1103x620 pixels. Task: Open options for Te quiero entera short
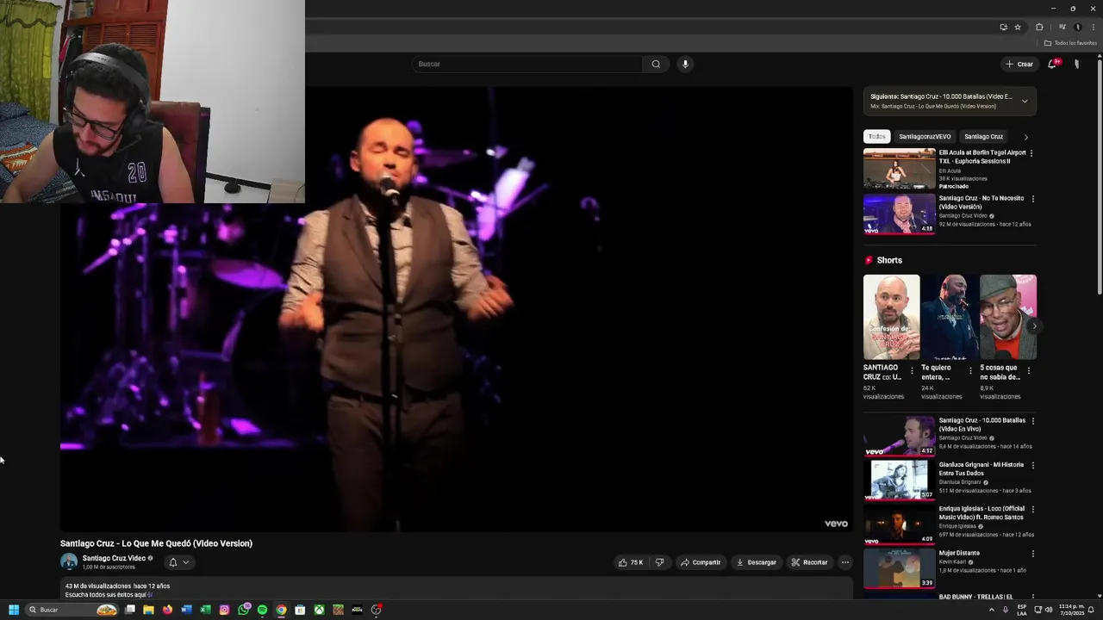point(970,371)
